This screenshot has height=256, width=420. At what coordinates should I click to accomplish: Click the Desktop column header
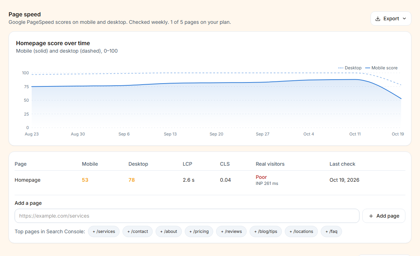[138, 164]
